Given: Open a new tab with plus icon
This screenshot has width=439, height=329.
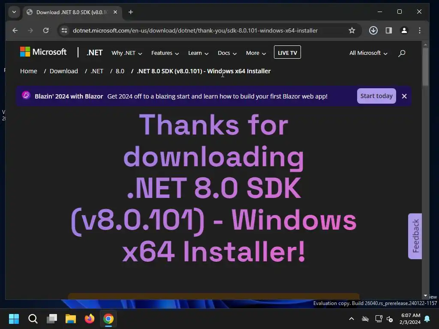Looking at the screenshot, I should coord(131,12).
